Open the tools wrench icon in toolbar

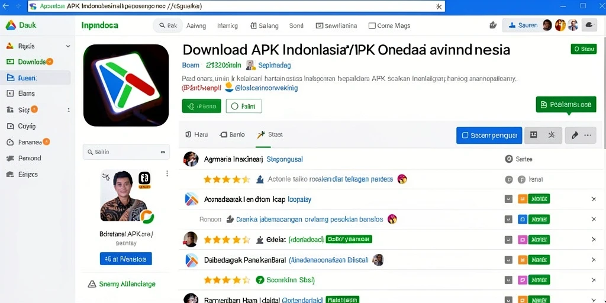tap(552, 135)
